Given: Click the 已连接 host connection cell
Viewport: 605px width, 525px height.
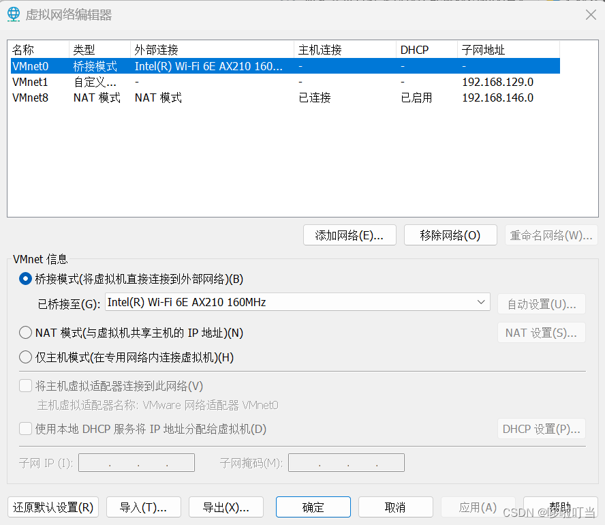Looking at the screenshot, I should pyautogui.click(x=315, y=97).
